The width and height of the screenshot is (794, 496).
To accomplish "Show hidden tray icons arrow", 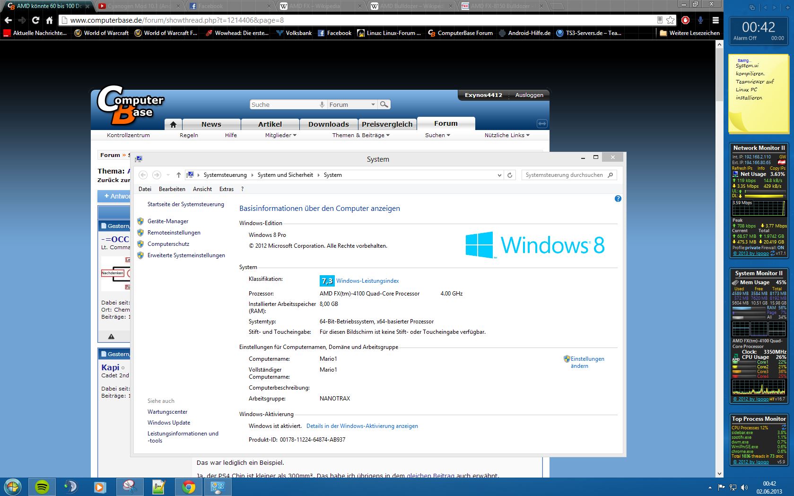I will [x=710, y=487].
